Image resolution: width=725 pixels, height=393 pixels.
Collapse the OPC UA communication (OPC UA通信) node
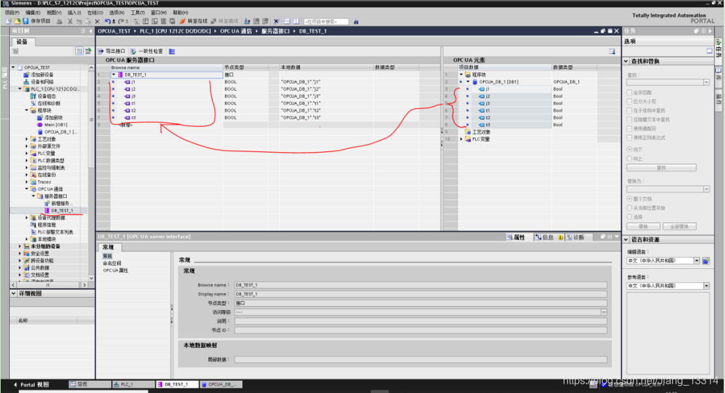click(26, 189)
